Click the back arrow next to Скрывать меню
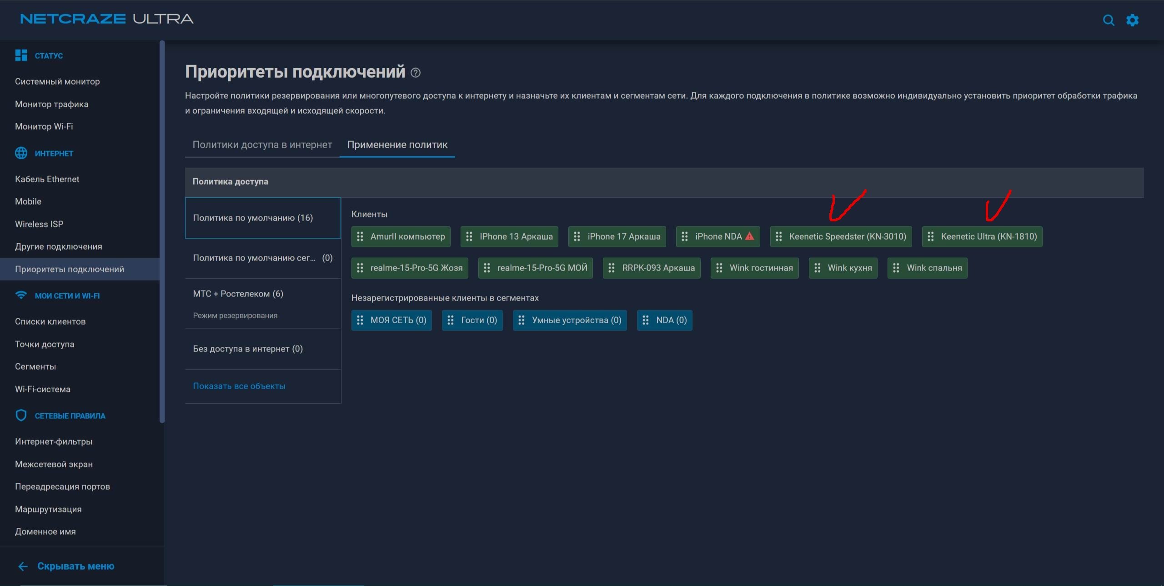The height and width of the screenshot is (586, 1164). click(23, 566)
